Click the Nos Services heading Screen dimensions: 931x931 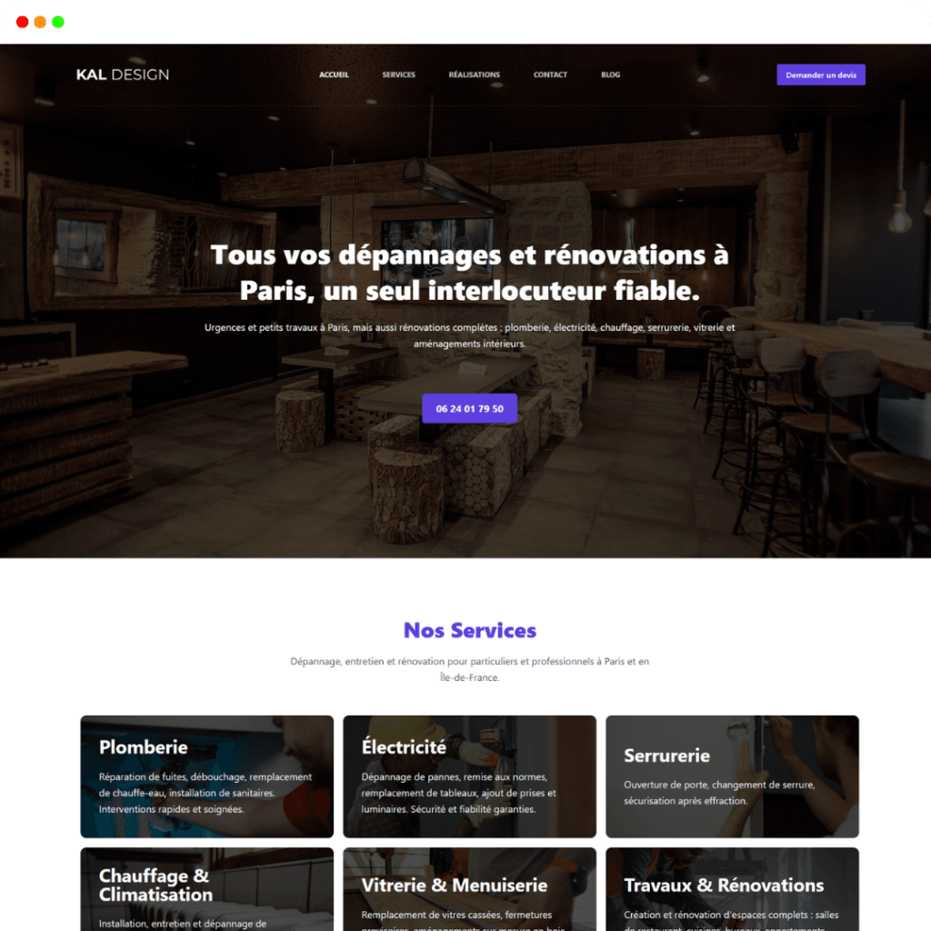point(470,630)
